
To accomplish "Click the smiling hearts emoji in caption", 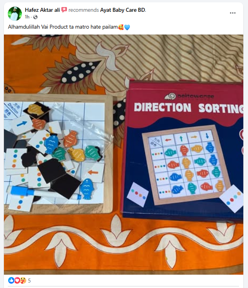I will (x=121, y=27).
